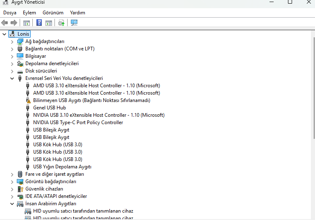Click the update driver software toolbar icon
This screenshot has height=220, width=315.
click(x=61, y=23)
